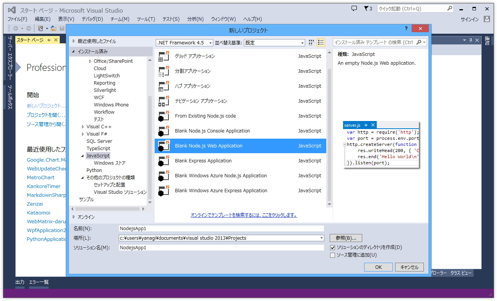The image size is (497, 301).
Task: Collapse the インストール済み section
Action: 74,52
